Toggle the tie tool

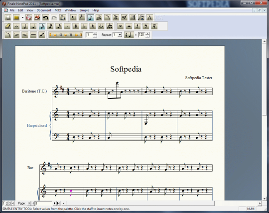tap(101, 26)
